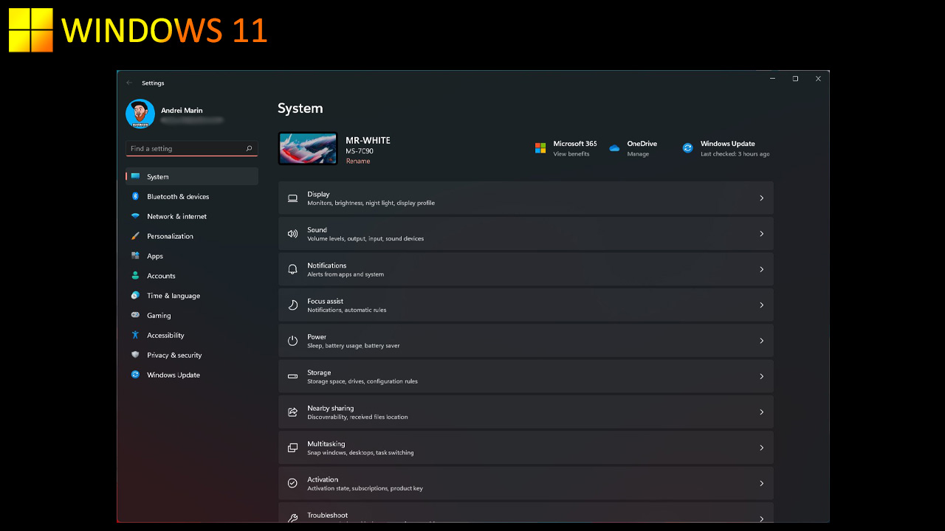Open Activation via its right chevron
The image size is (945, 531).
pyautogui.click(x=761, y=483)
